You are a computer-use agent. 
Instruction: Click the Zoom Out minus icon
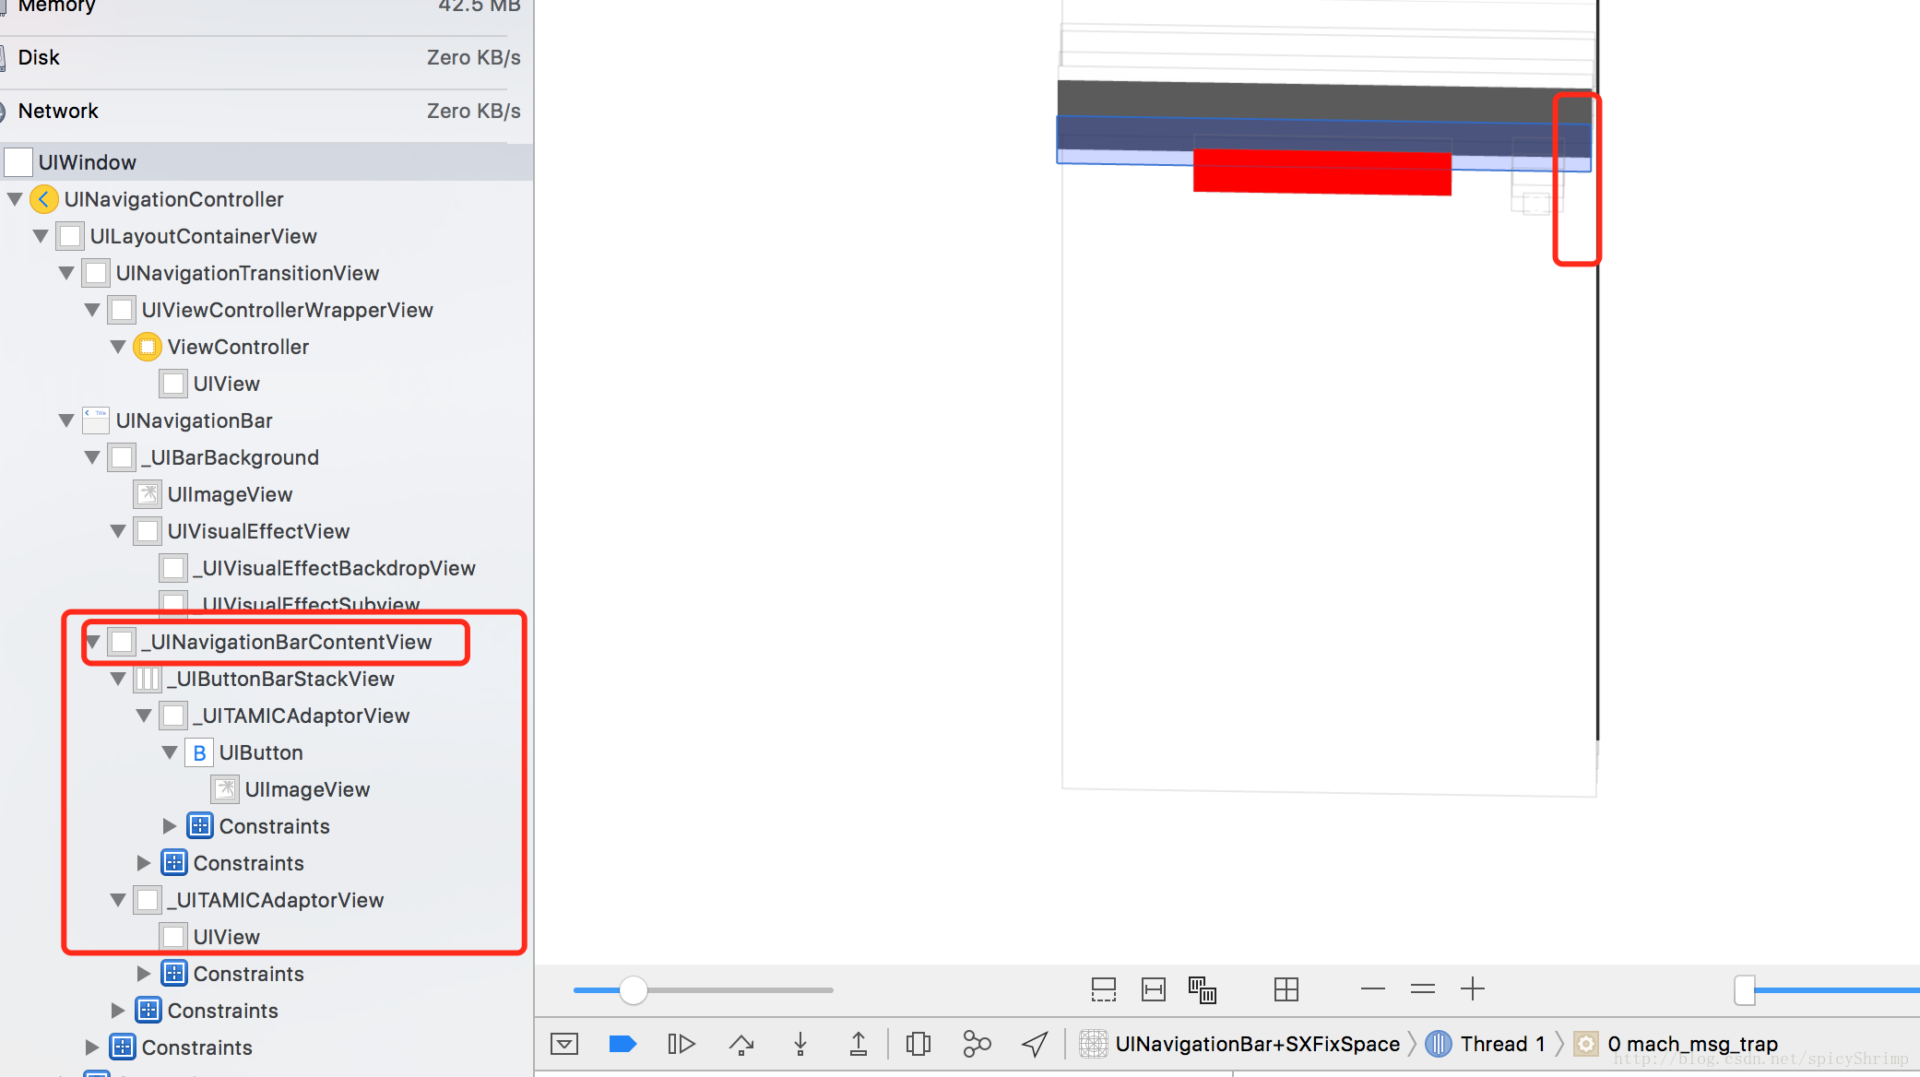(x=1373, y=989)
